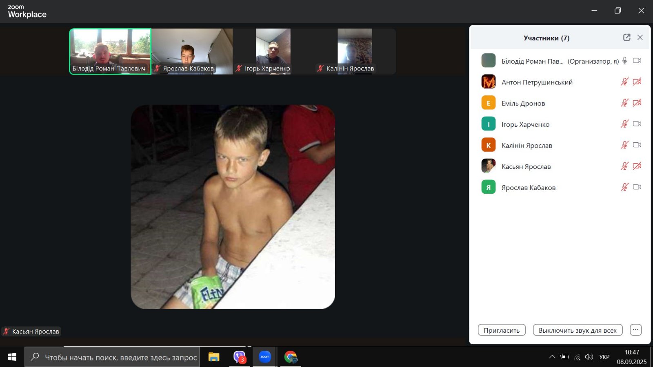This screenshot has height=367, width=653.
Task: Toggle host microphone for Білодід Роман
Action: point(624,61)
